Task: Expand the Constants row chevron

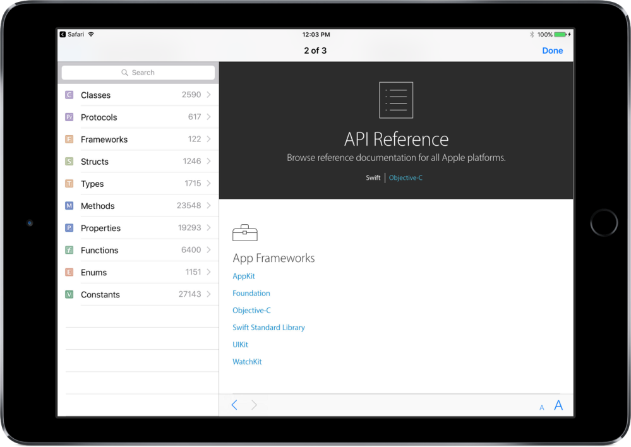Action: (x=208, y=294)
